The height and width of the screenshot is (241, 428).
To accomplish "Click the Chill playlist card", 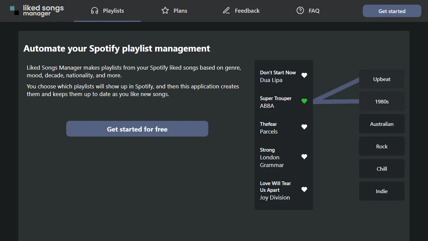I will tap(382, 169).
